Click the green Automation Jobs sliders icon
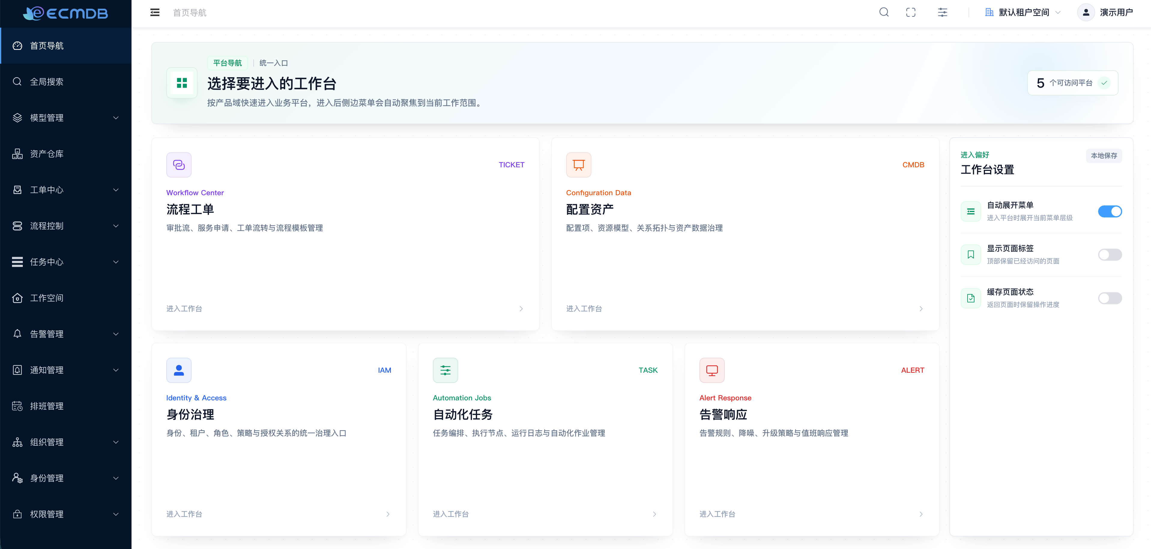This screenshot has height=549, width=1151. (x=446, y=370)
